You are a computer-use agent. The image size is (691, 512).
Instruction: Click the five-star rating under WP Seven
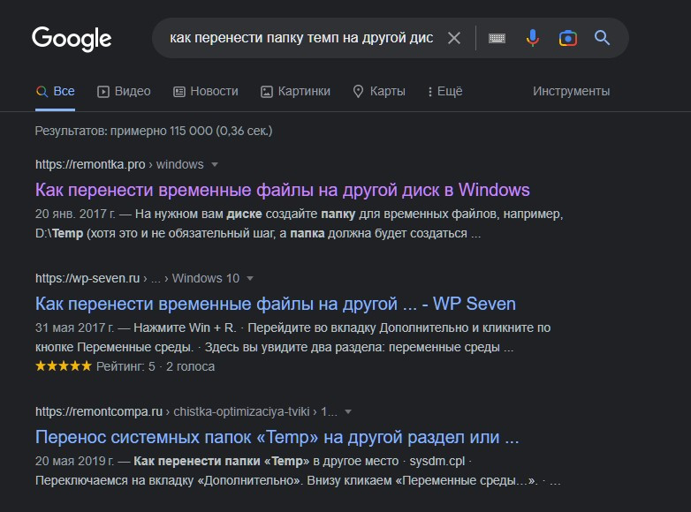coord(63,366)
